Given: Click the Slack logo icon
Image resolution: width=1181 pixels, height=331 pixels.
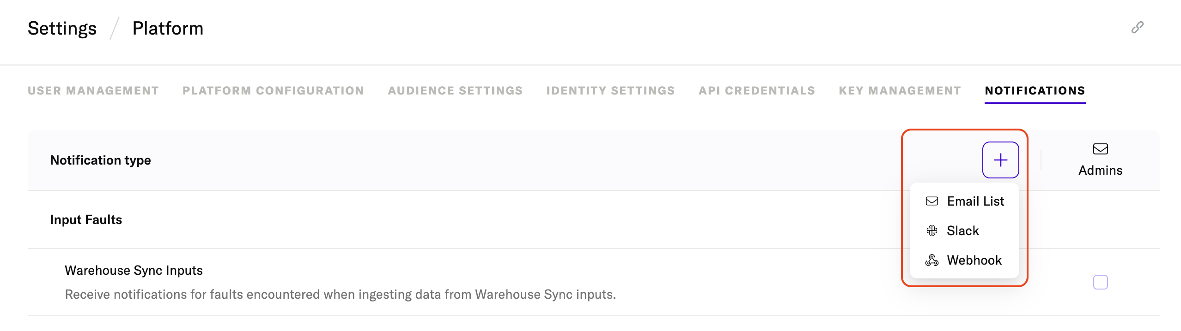Looking at the screenshot, I should pyautogui.click(x=932, y=231).
